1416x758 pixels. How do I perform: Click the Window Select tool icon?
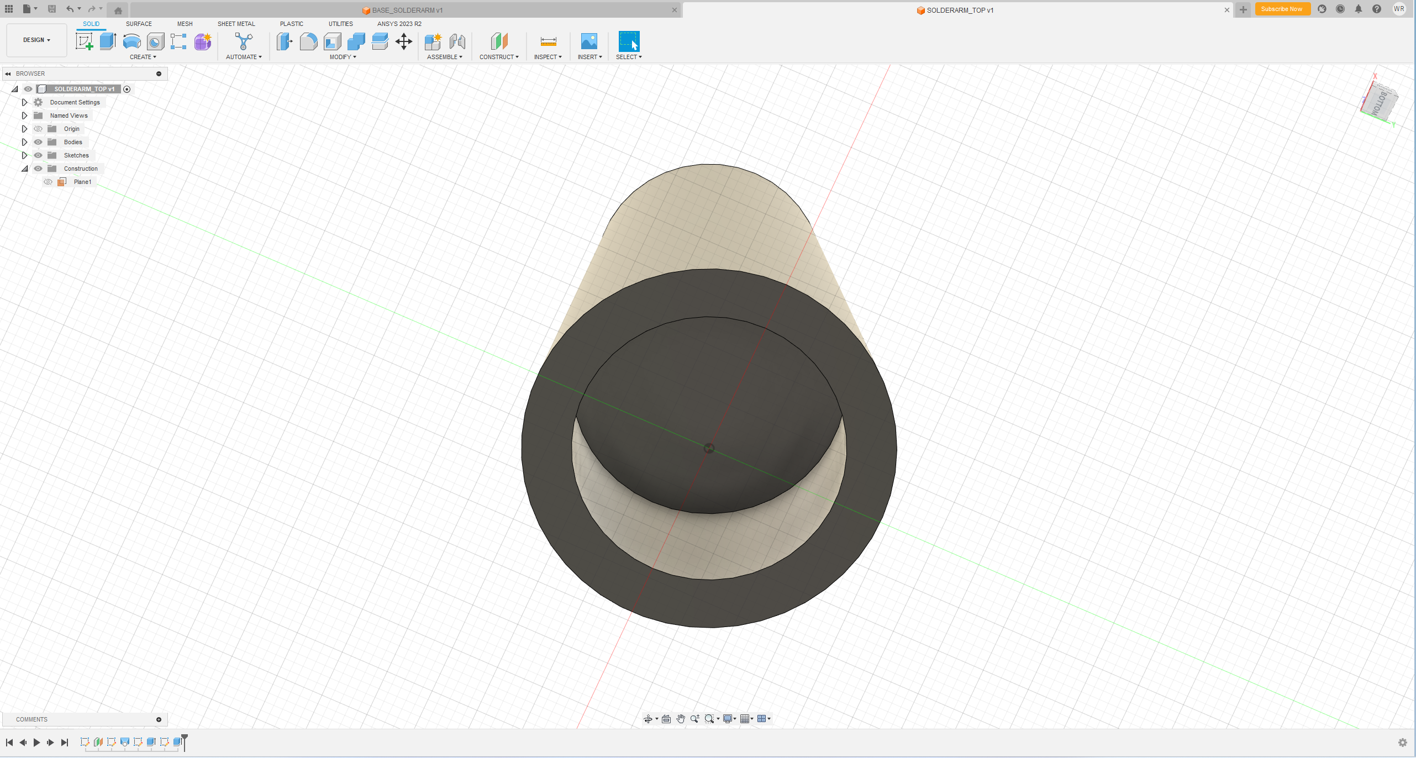(629, 41)
